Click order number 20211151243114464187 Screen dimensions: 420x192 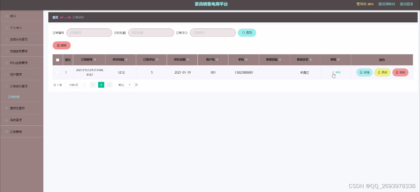(89, 72)
